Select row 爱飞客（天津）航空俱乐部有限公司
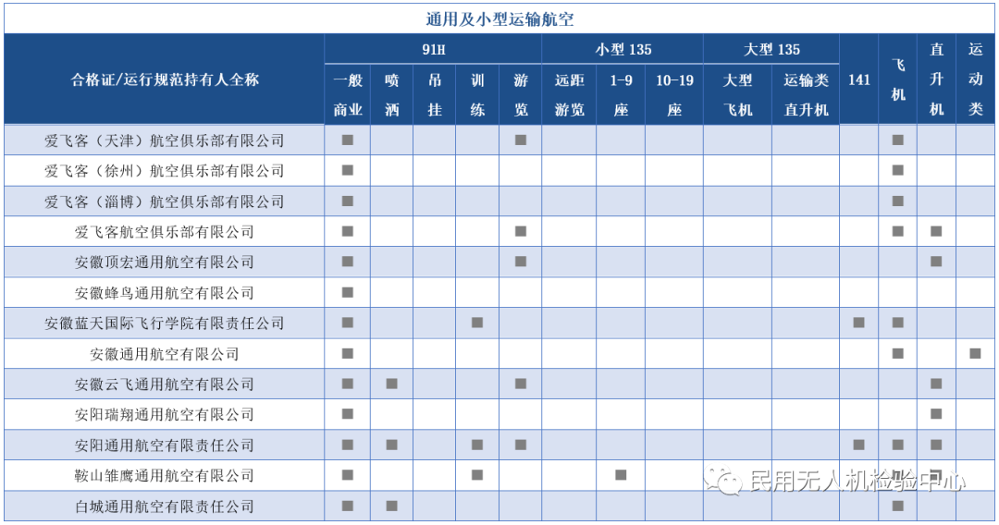The image size is (999, 525). pos(499,140)
